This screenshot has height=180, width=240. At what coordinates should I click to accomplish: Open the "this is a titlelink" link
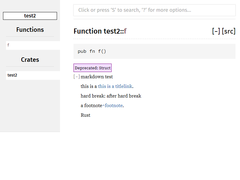click(115, 86)
